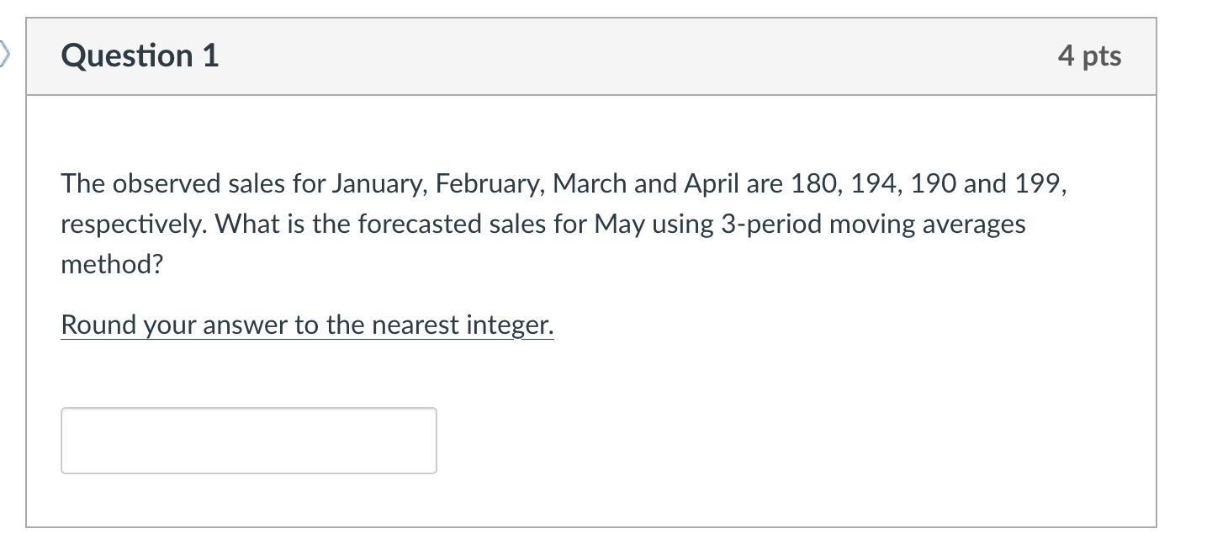Image resolution: width=1228 pixels, height=555 pixels.
Task: Select the numeric answer input field
Action: point(248,440)
